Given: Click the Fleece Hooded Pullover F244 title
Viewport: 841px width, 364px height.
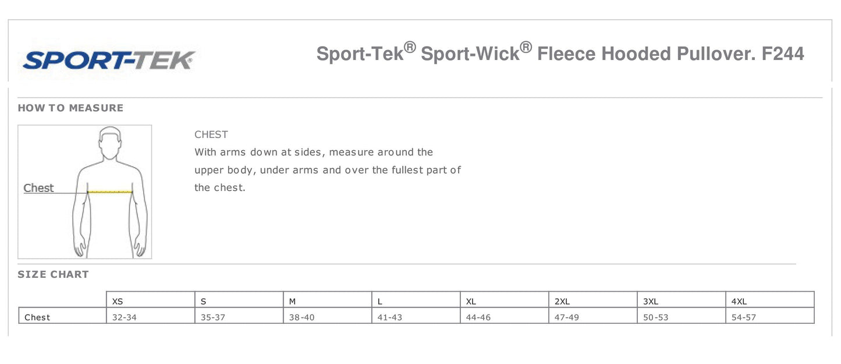Looking at the screenshot, I should pos(560,54).
